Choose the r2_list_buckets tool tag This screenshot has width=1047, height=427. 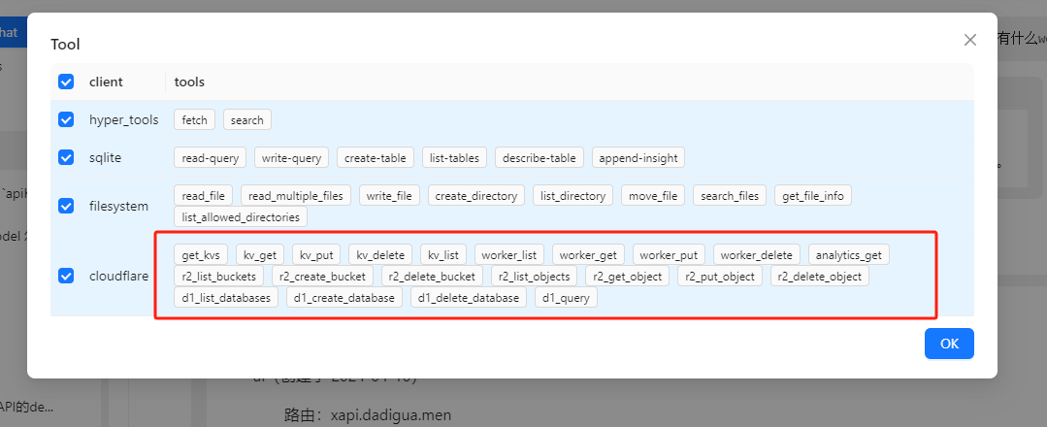[219, 276]
